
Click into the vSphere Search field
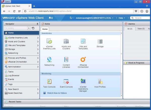pos(141,18)
